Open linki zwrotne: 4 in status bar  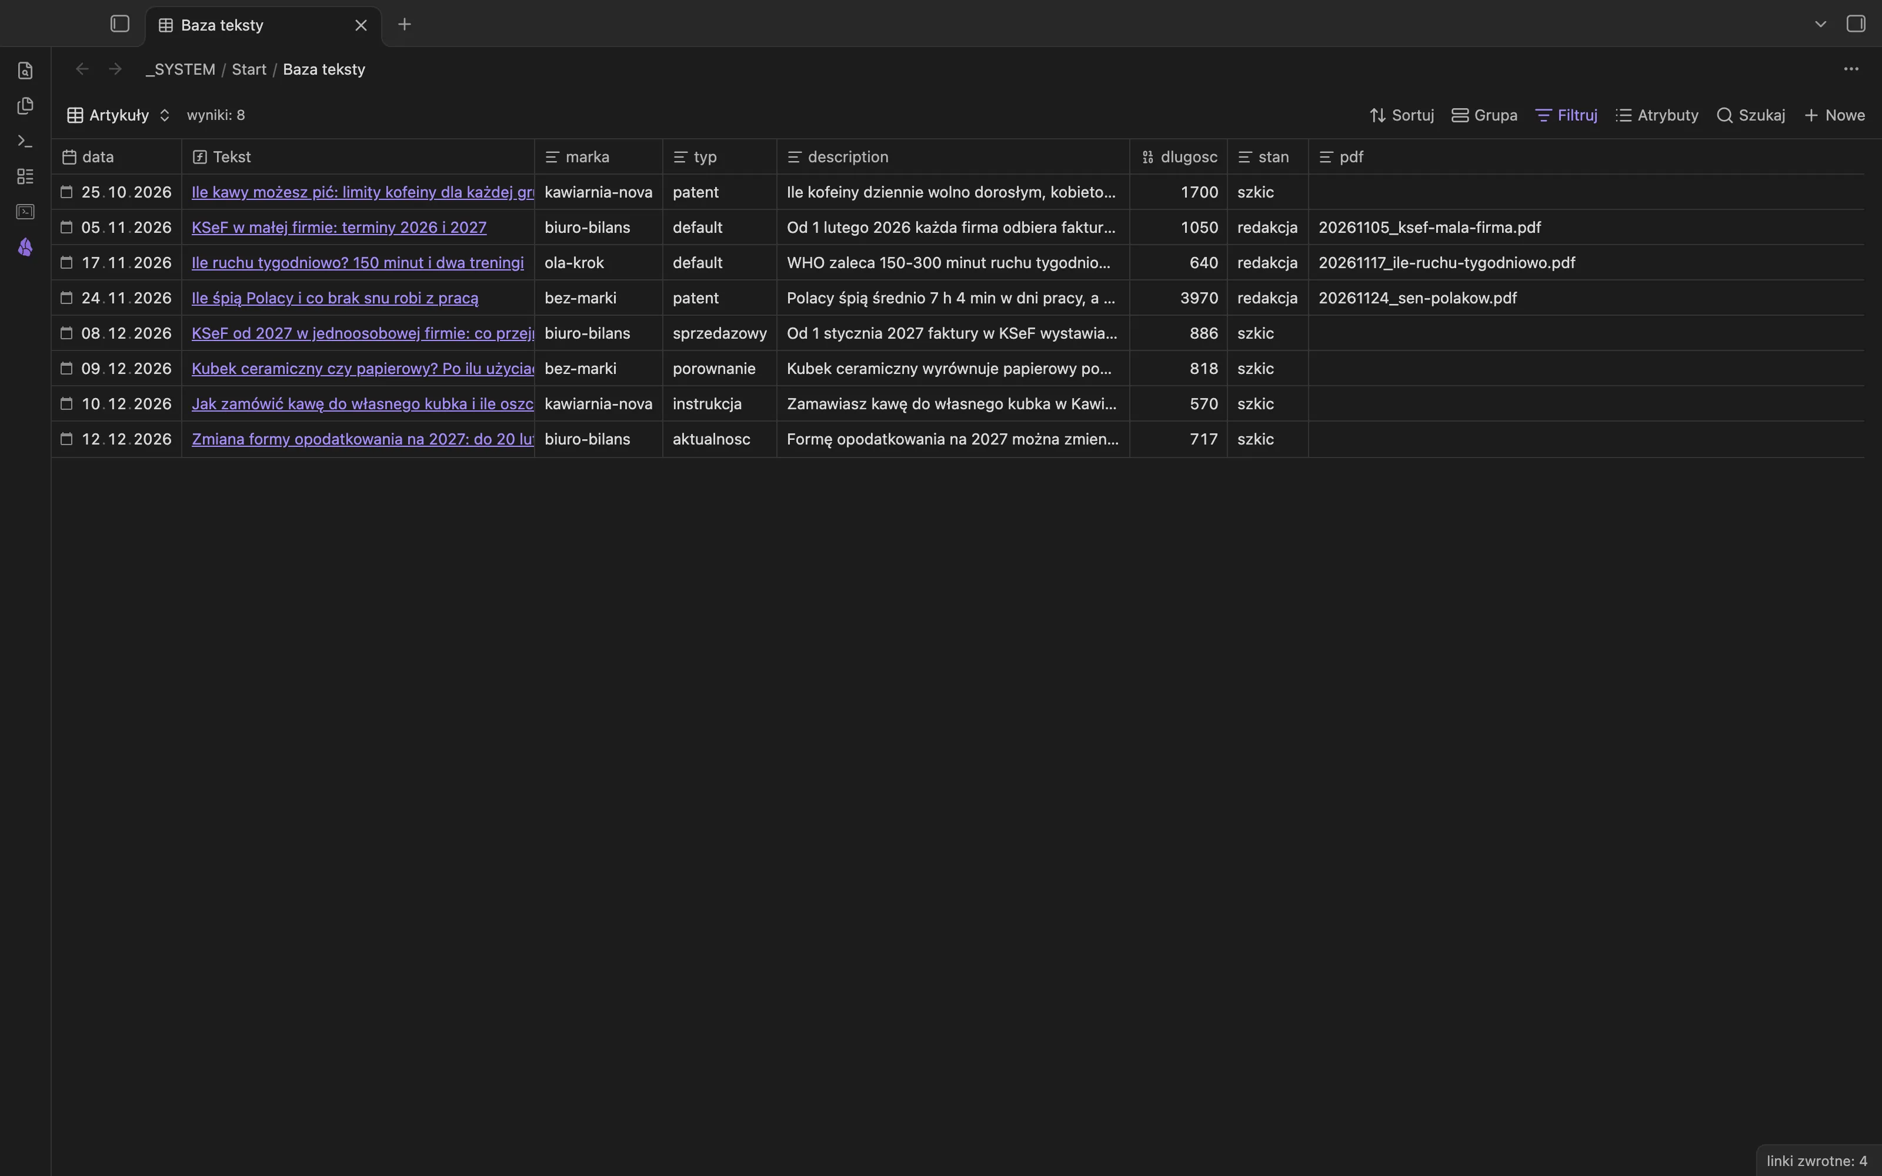click(1817, 1161)
